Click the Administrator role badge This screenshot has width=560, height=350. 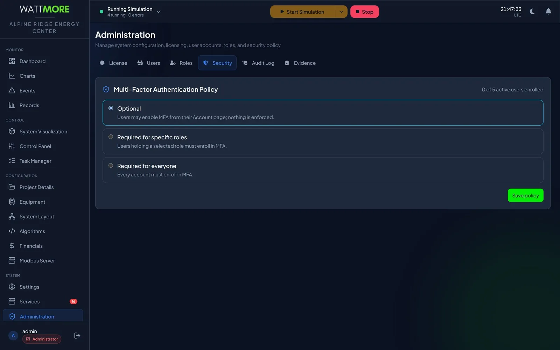pos(42,339)
